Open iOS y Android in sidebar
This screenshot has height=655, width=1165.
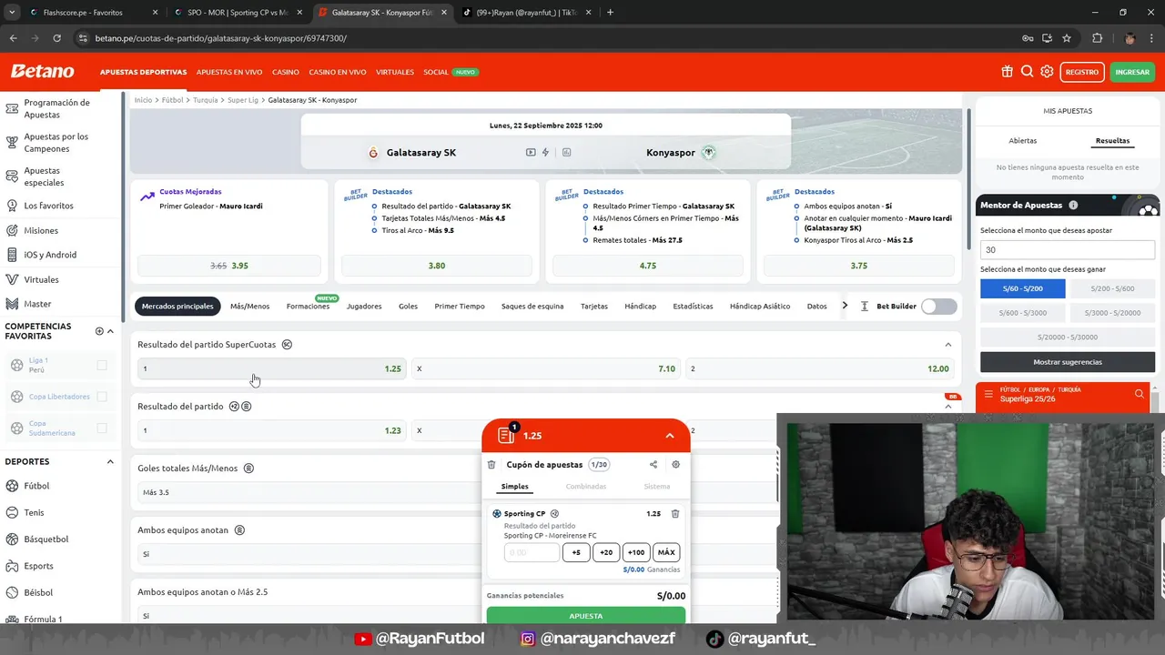[x=50, y=255]
